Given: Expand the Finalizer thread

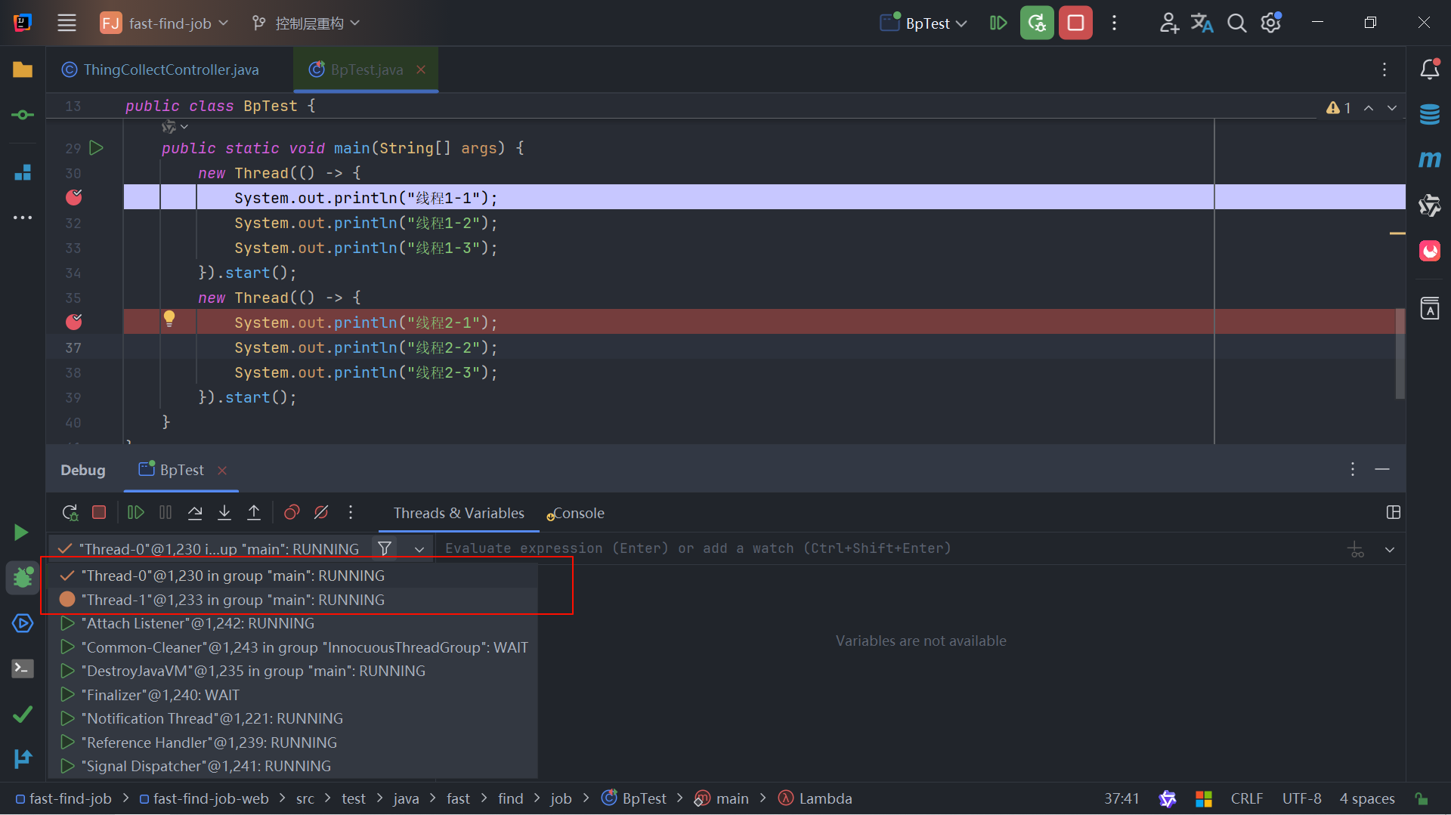Looking at the screenshot, I should click(67, 695).
